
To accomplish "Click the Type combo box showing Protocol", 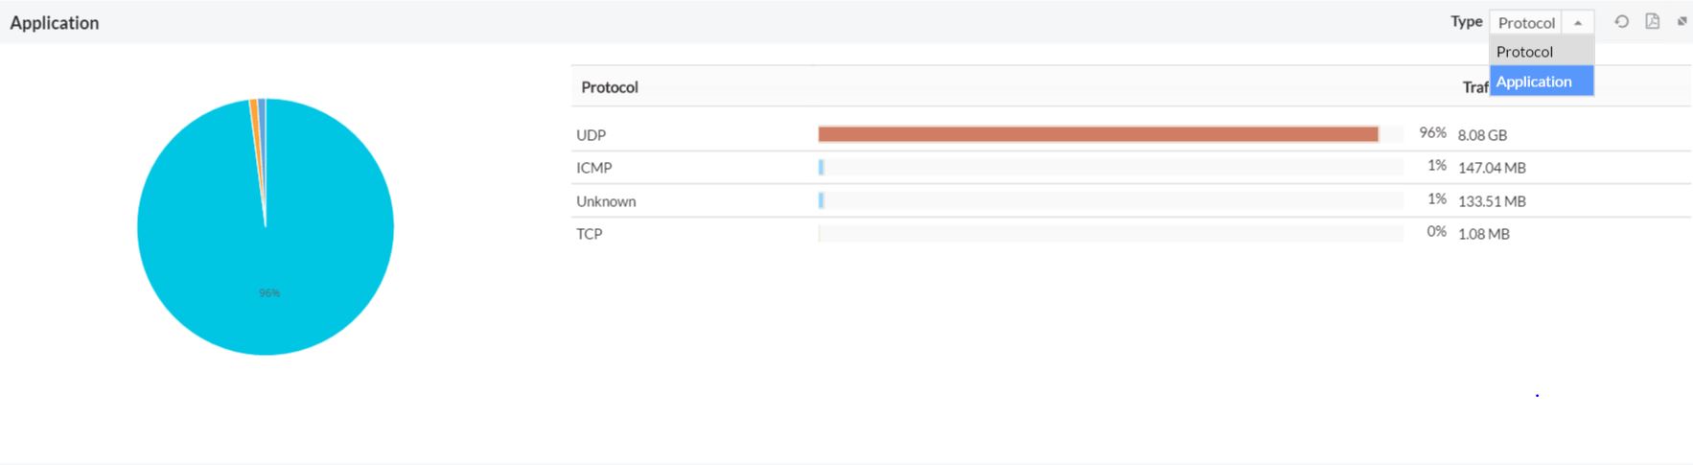I will [x=1526, y=22].
